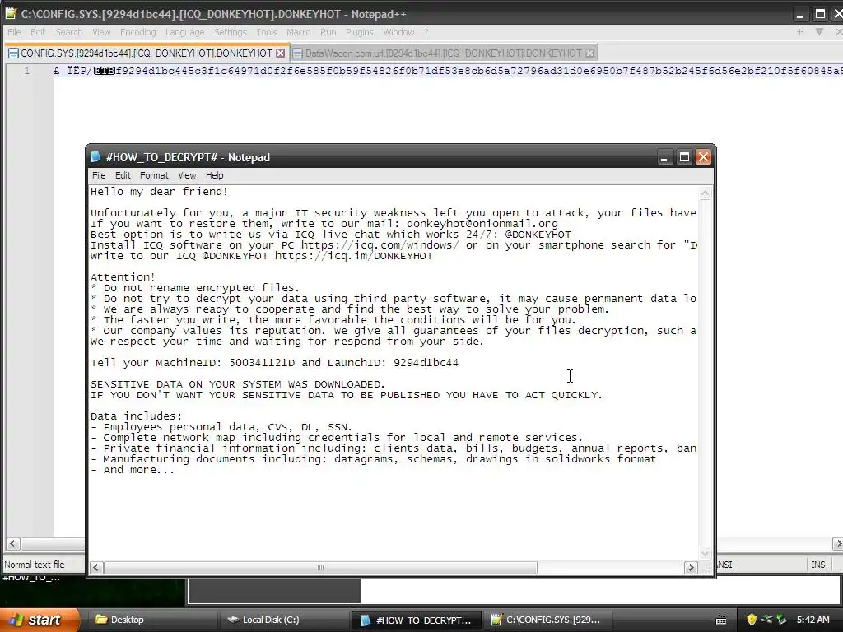Click 'Do not rename encrypted files.' line

(x=195, y=288)
